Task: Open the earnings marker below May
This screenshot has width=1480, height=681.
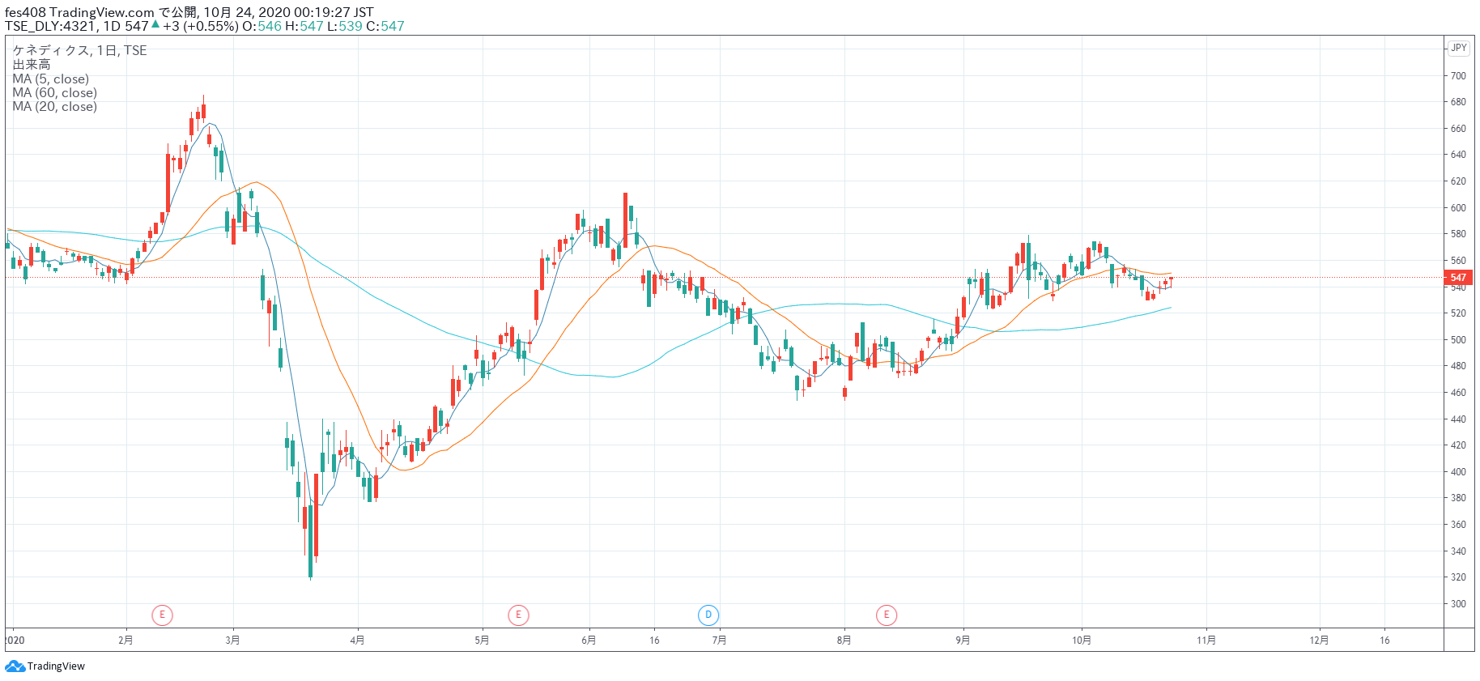Action: tap(518, 615)
